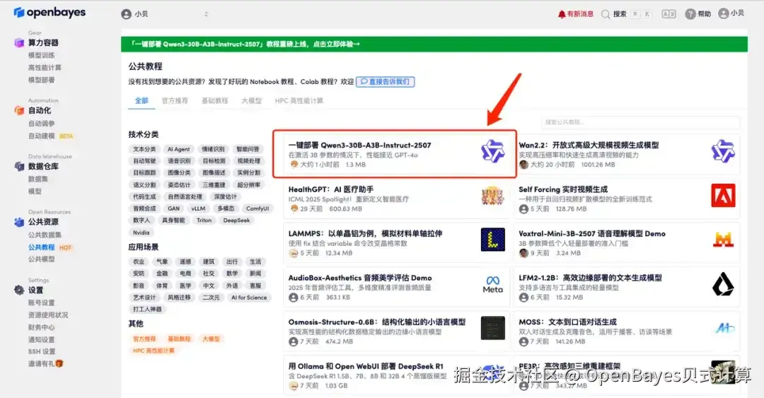Switch language with the A/文 icon
This screenshot has height=398, width=764.
point(668,14)
